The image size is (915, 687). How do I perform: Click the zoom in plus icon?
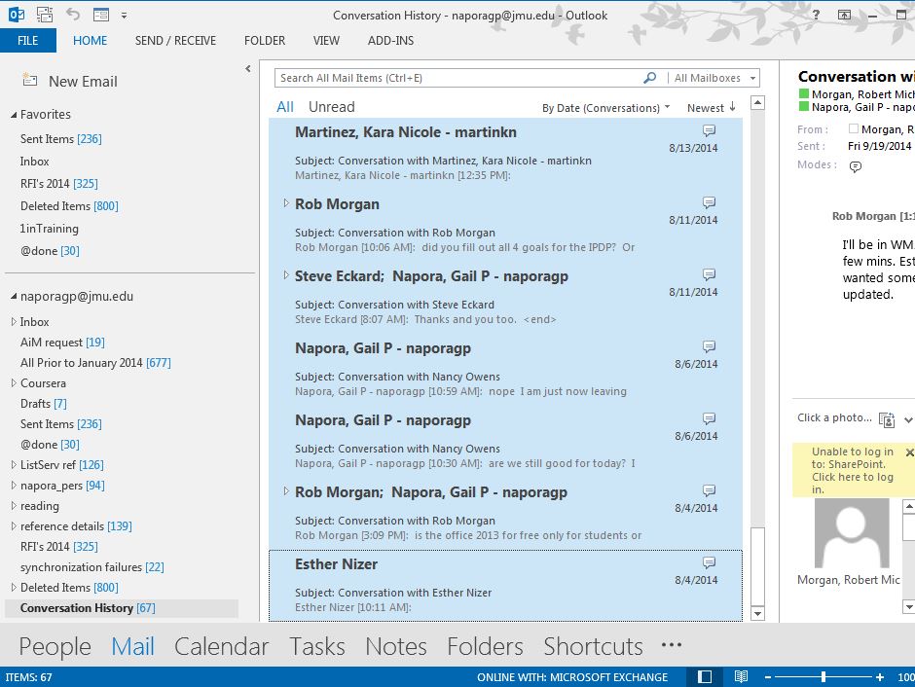879,677
